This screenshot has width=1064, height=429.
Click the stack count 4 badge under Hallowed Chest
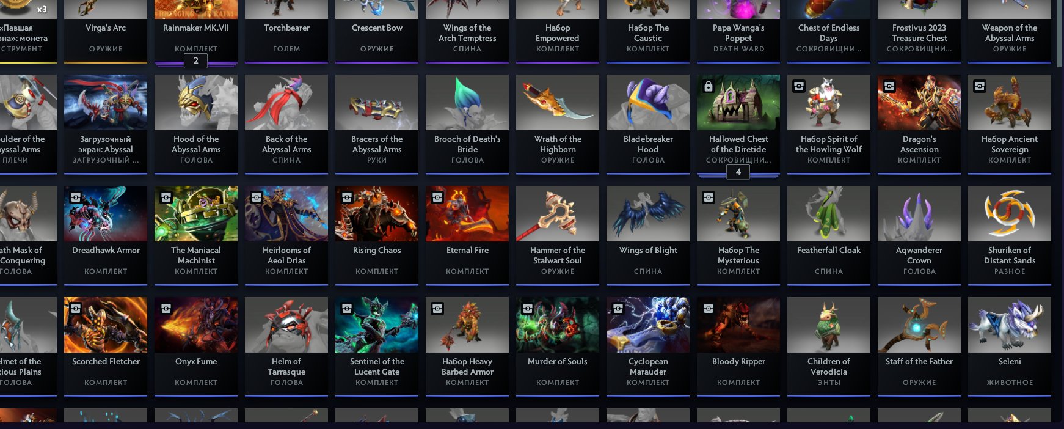coord(738,172)
